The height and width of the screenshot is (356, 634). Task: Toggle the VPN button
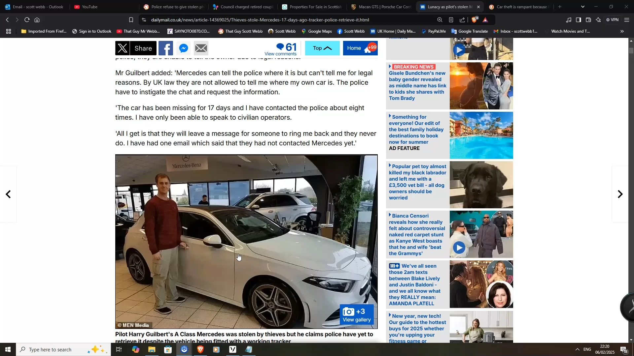[x=613, y=20]
